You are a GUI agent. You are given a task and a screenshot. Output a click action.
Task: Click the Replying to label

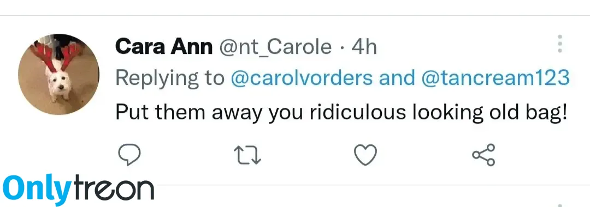point(170,79)
